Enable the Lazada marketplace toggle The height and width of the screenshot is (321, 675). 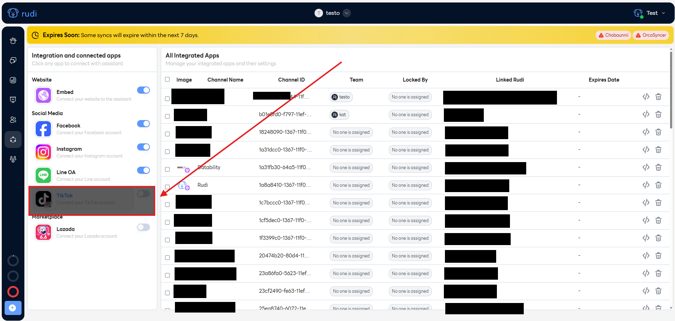(x=143, y=227)
